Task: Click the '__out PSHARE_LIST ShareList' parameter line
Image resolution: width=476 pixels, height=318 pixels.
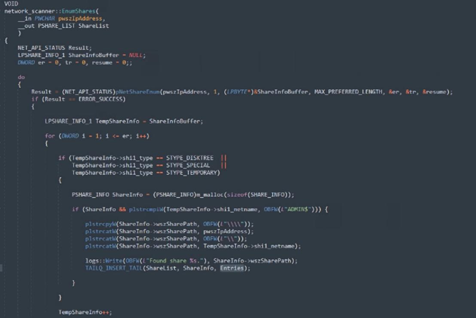Action: [63, 26]
